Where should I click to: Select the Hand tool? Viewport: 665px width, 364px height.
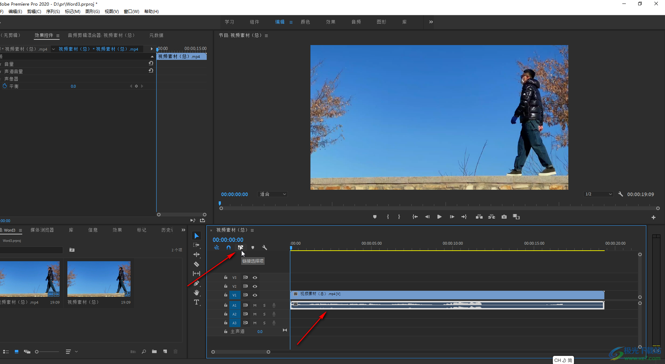pos(197,293)
